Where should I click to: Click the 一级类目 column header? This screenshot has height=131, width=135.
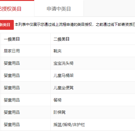(x=12, y=39)
